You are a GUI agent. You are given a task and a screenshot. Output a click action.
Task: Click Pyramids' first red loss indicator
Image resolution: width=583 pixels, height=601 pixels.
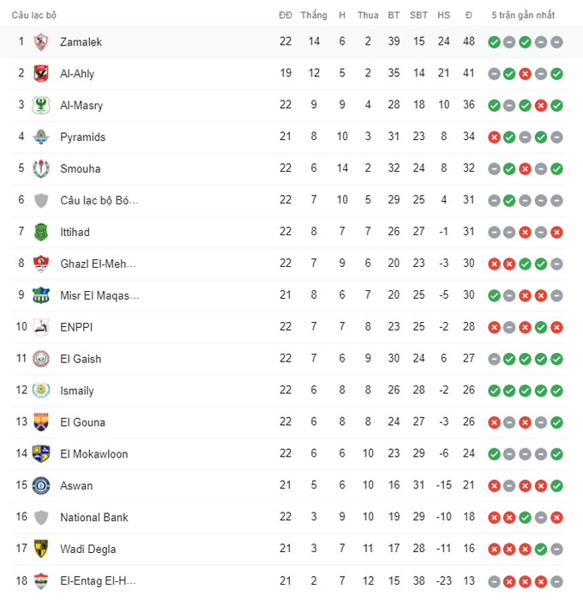494,137
